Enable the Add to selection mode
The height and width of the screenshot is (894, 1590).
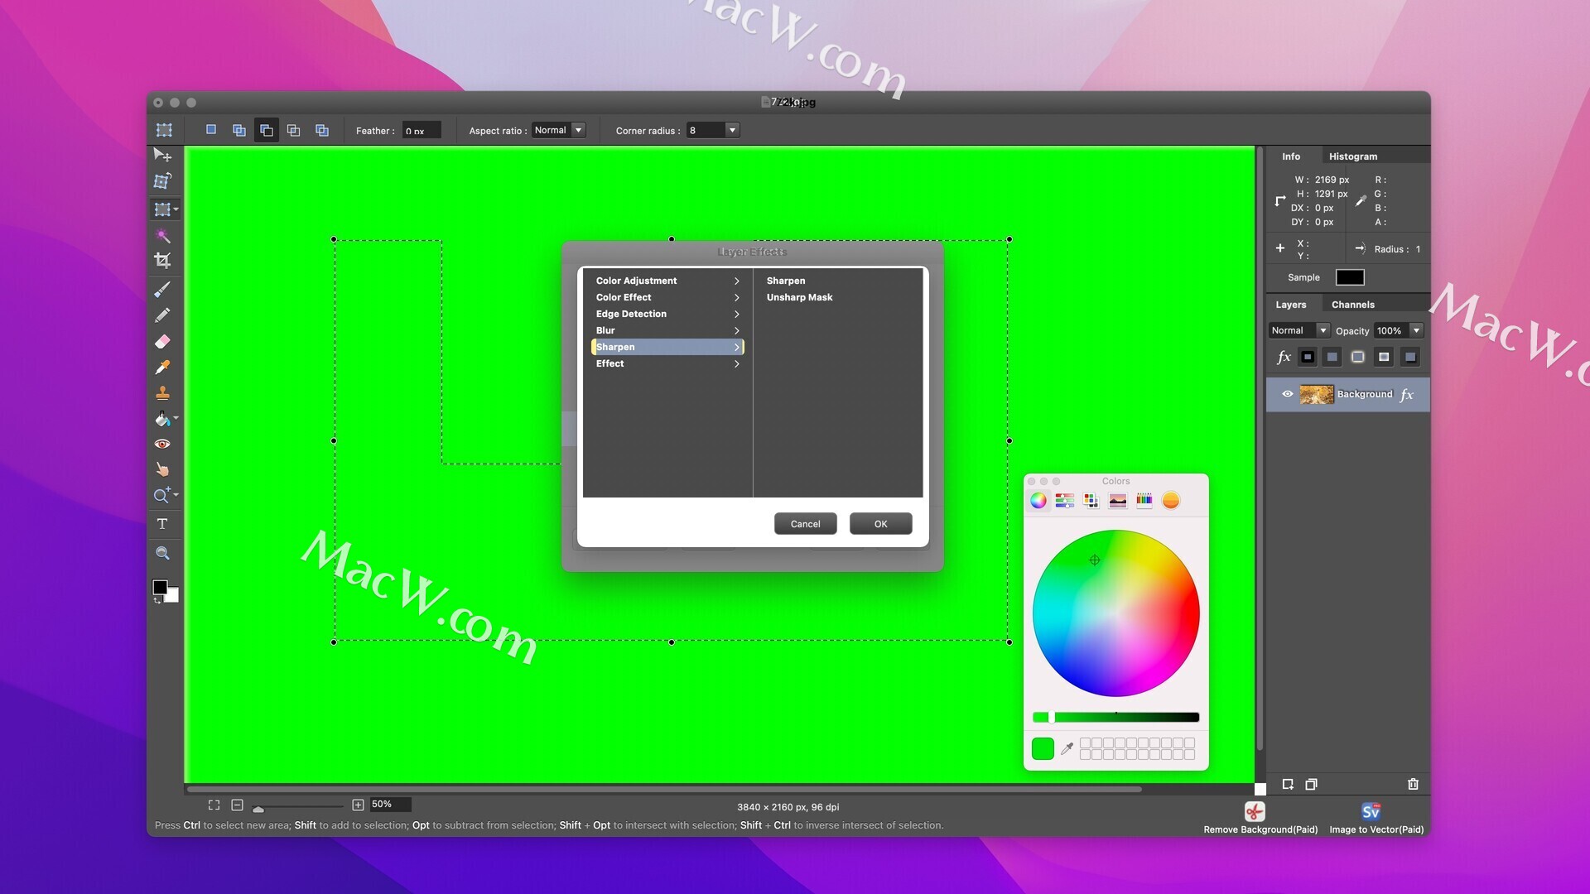238,130
